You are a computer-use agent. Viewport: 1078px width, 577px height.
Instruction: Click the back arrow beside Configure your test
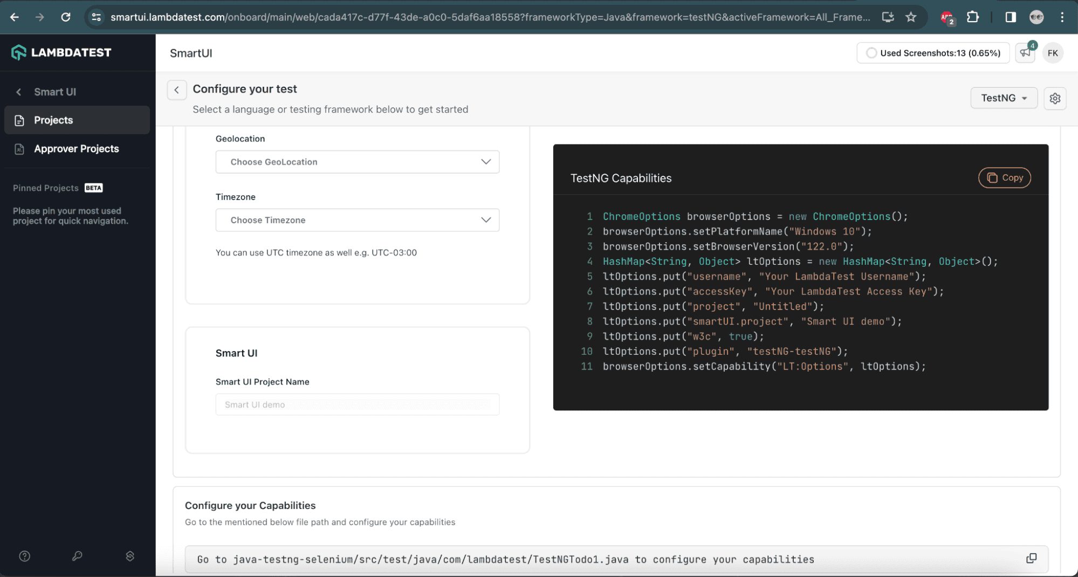(x=176, y=90)
